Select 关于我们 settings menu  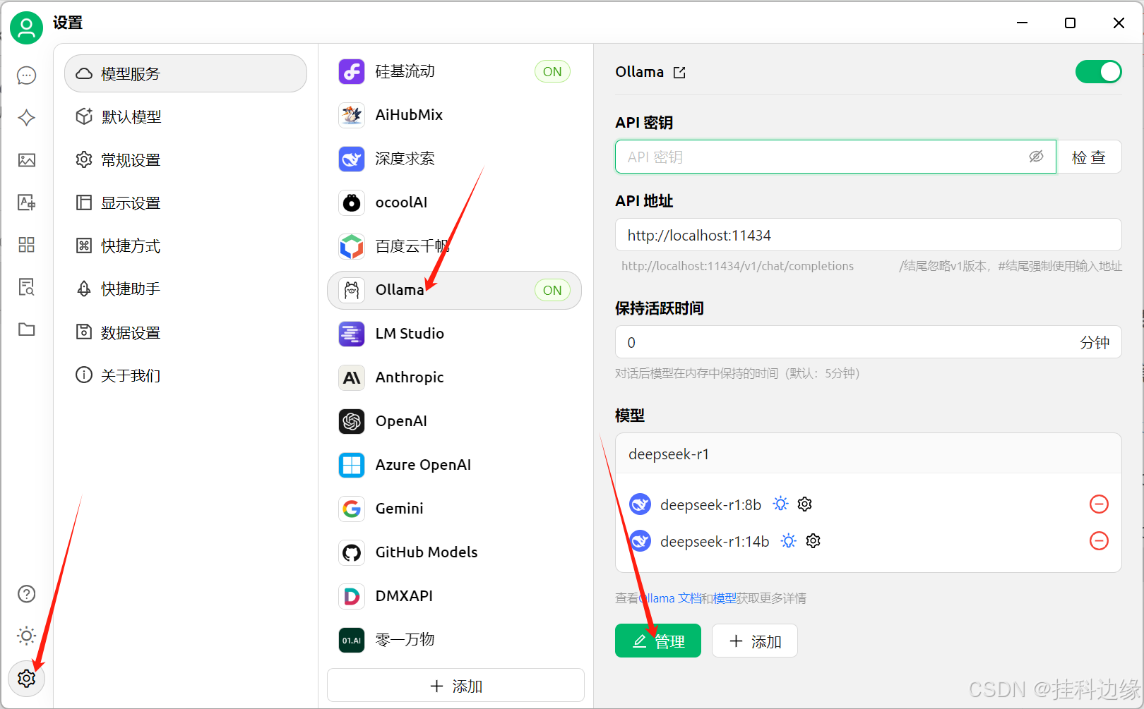(186, 375)
